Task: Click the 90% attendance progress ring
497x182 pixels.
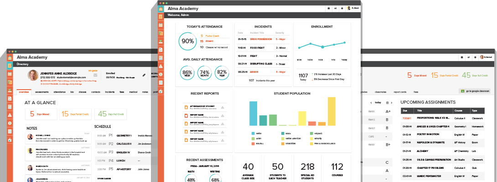Action: click(x=188, y=41)
